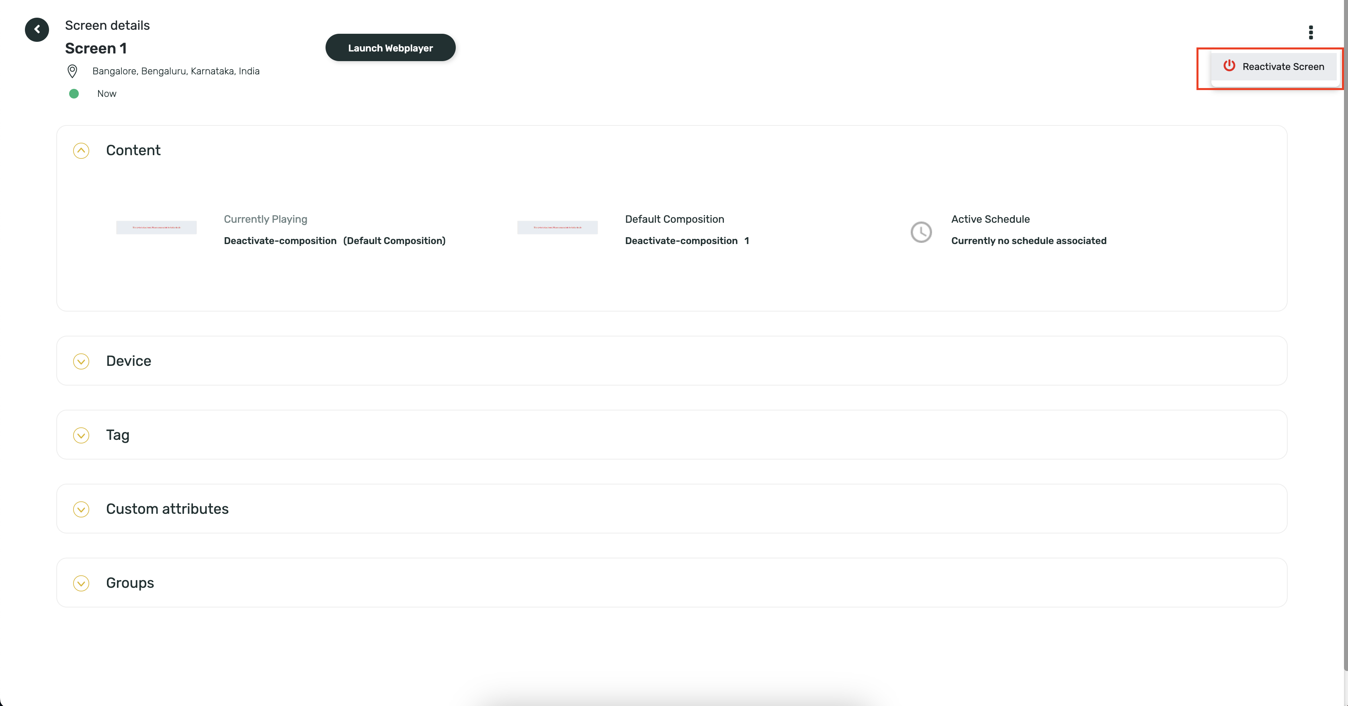The image size is (1348, 706).
Task: Select the Reactivate Screen menu option
Action: (1282, 66)
